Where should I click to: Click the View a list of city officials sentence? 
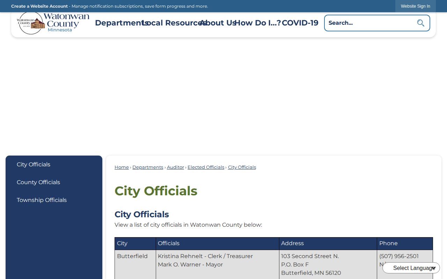[188, 225]
